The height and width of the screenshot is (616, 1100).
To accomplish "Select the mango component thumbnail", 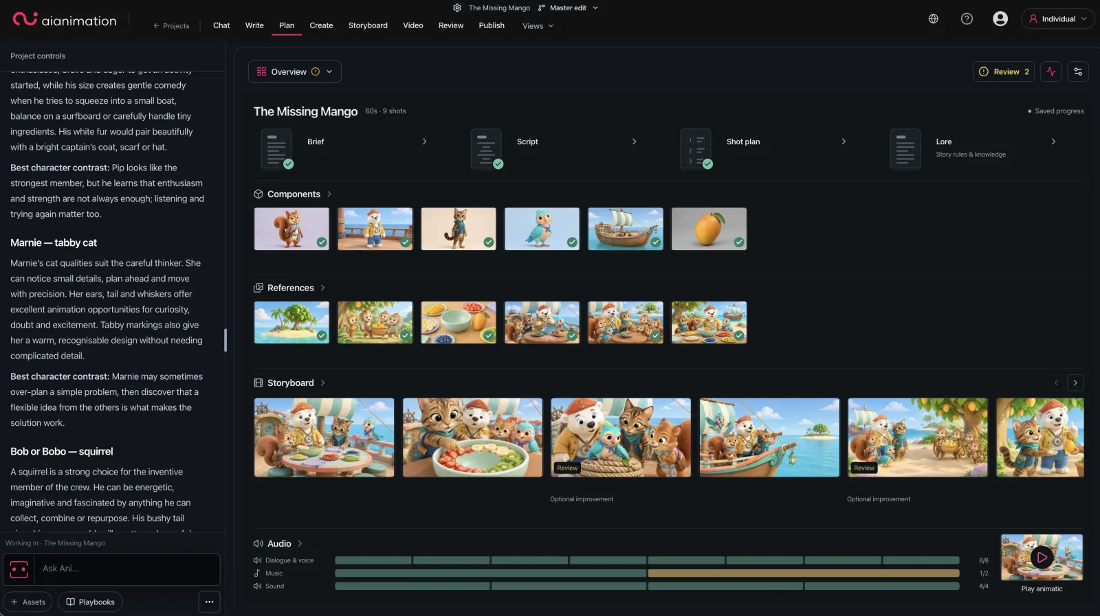I will (709, 229).
